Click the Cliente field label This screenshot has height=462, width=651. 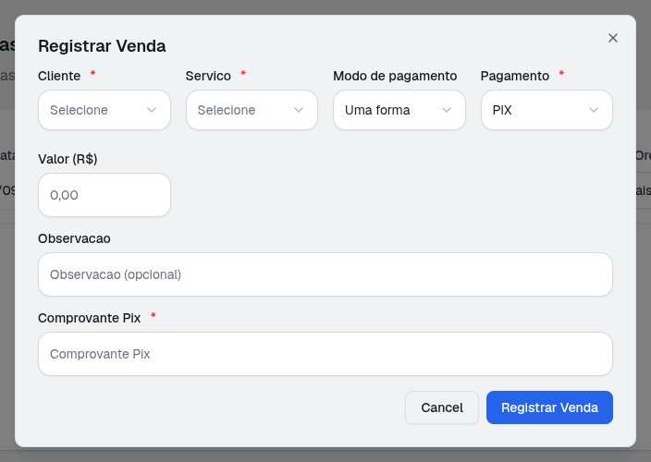pyautogui.click(x=59, y=76)
